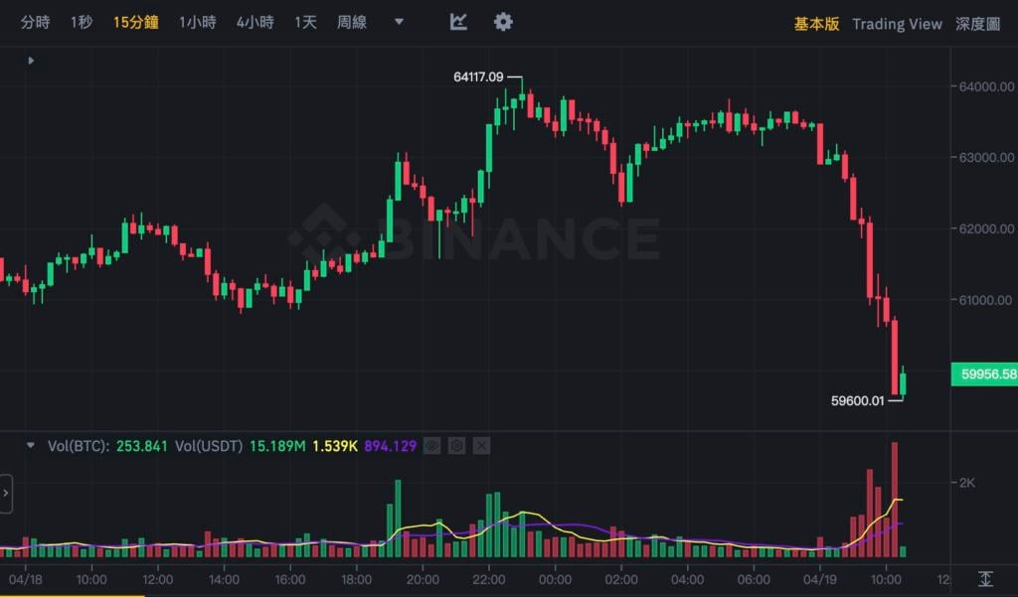Click the 00:00 time axis label
Viewport: 1018px width, 597px height.
click(555, 579)
